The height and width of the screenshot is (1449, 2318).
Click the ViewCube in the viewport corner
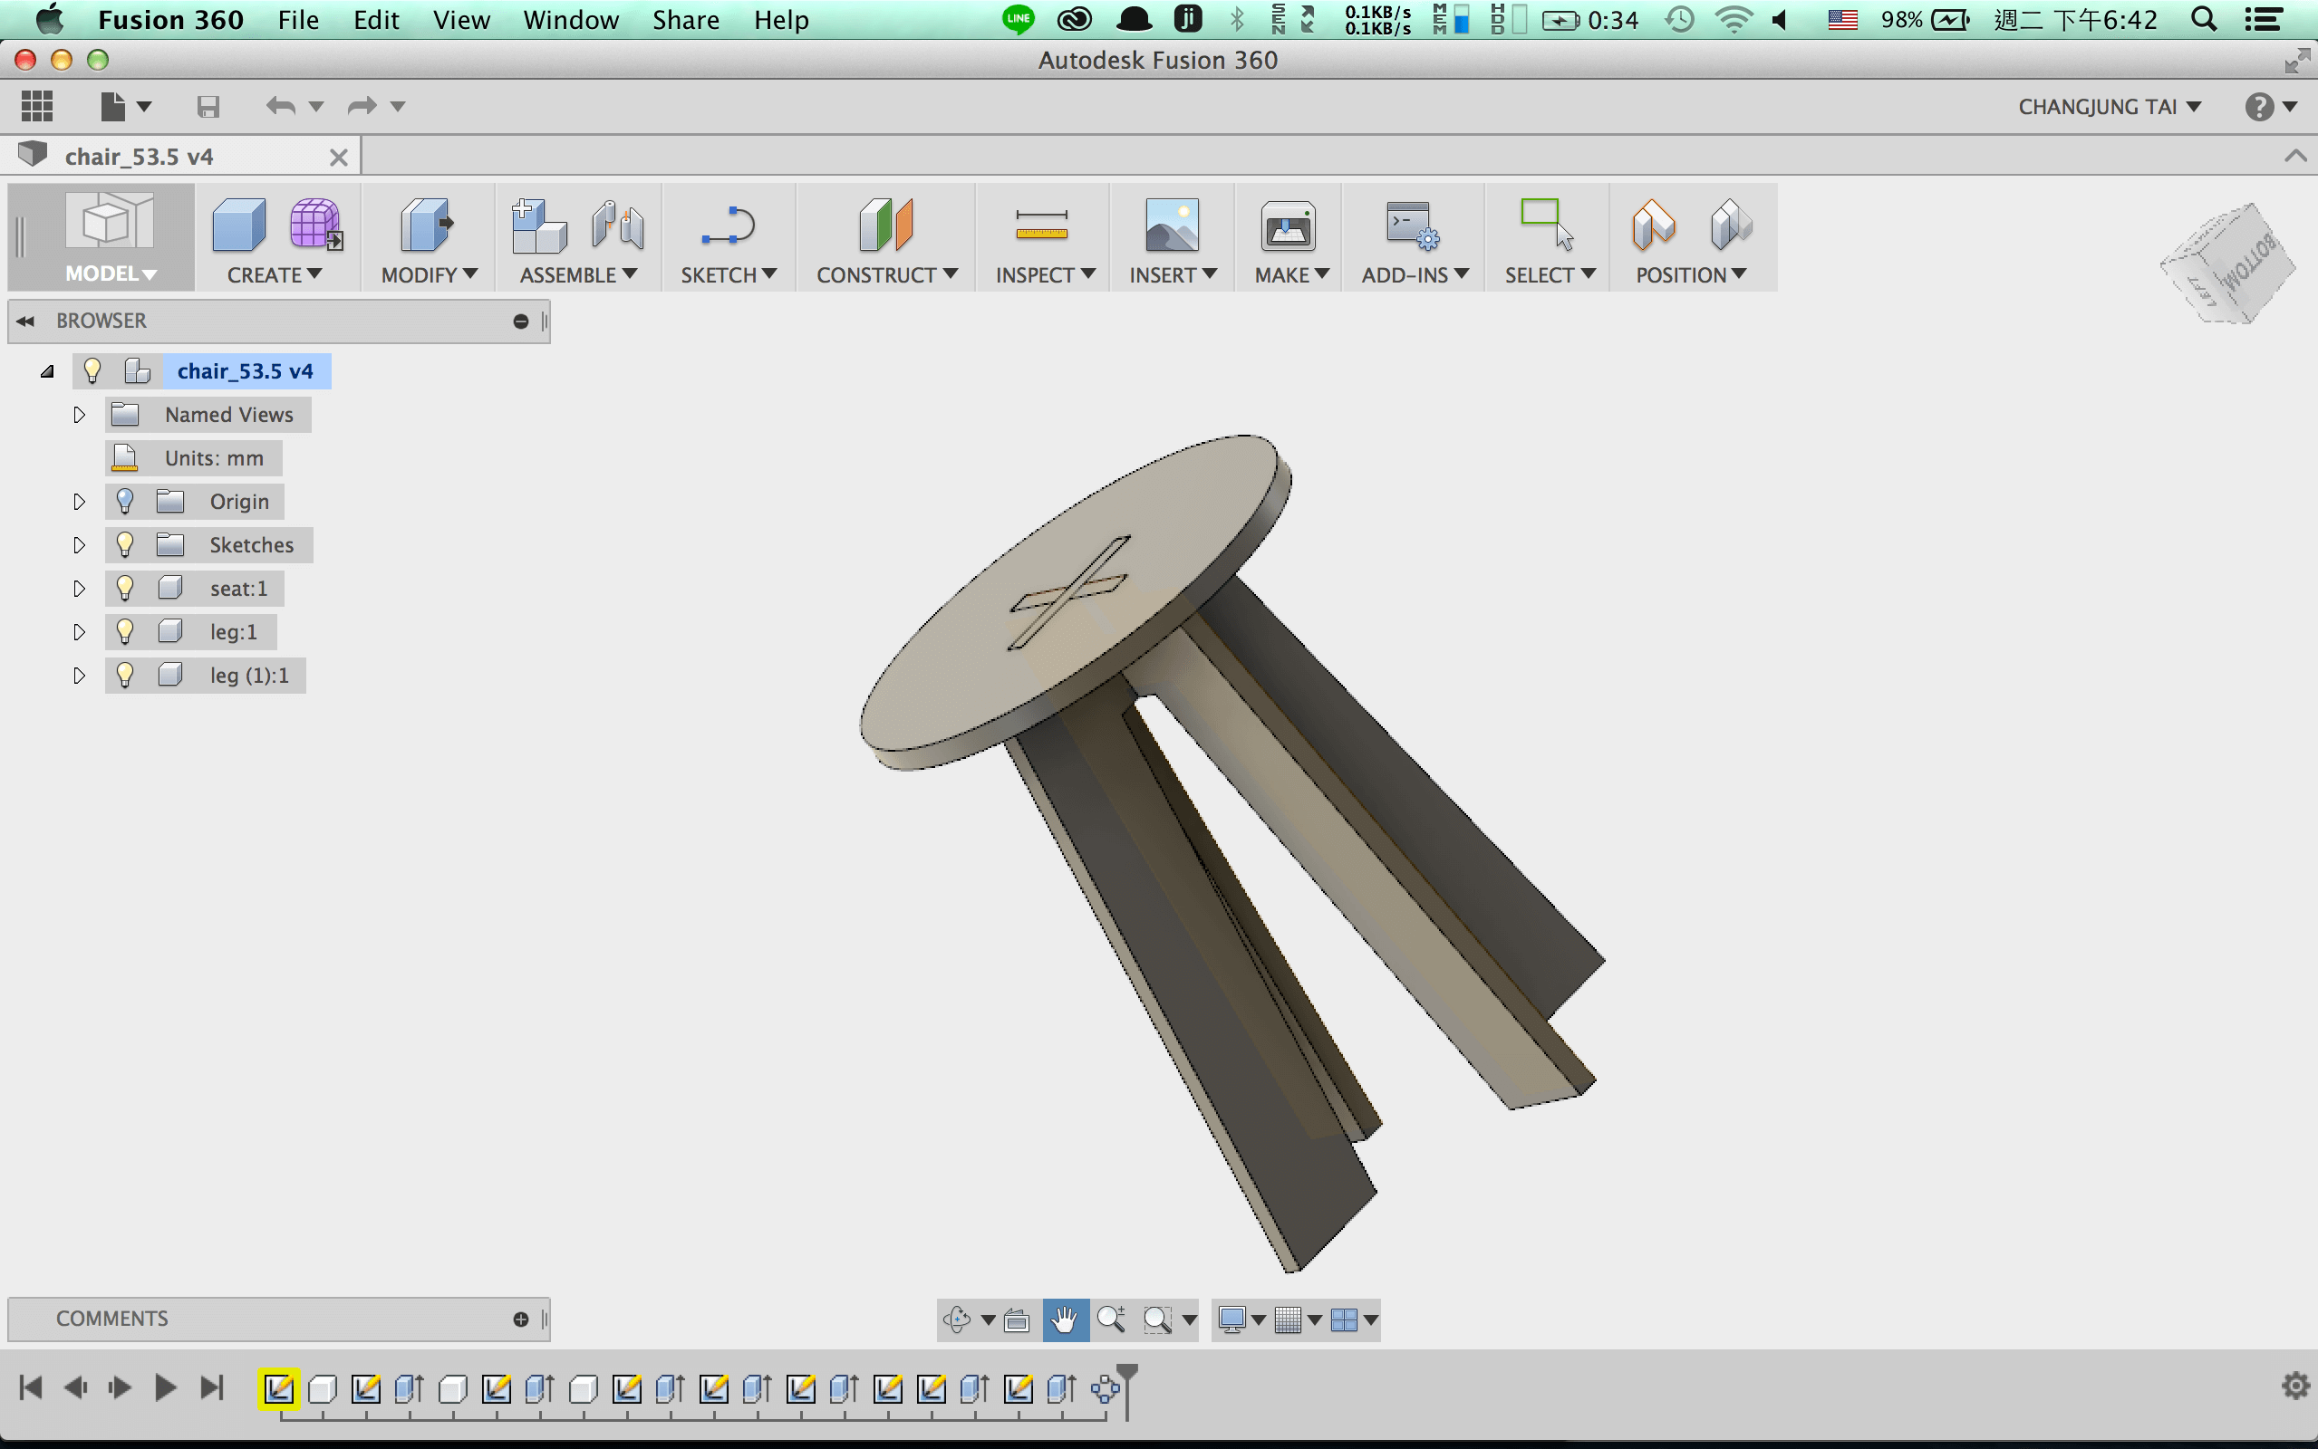2229,264
